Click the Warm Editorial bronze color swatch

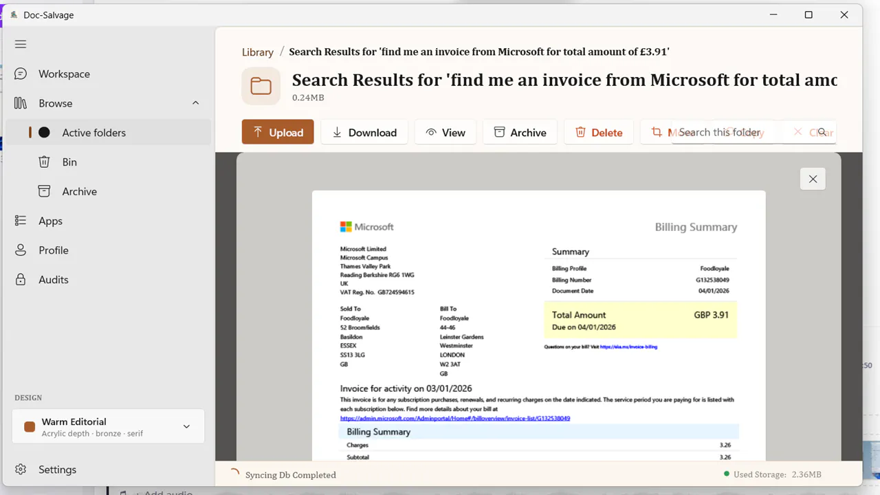point(30,426)
